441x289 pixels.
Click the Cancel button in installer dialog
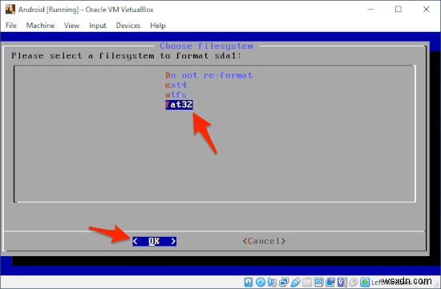[264, 241]
